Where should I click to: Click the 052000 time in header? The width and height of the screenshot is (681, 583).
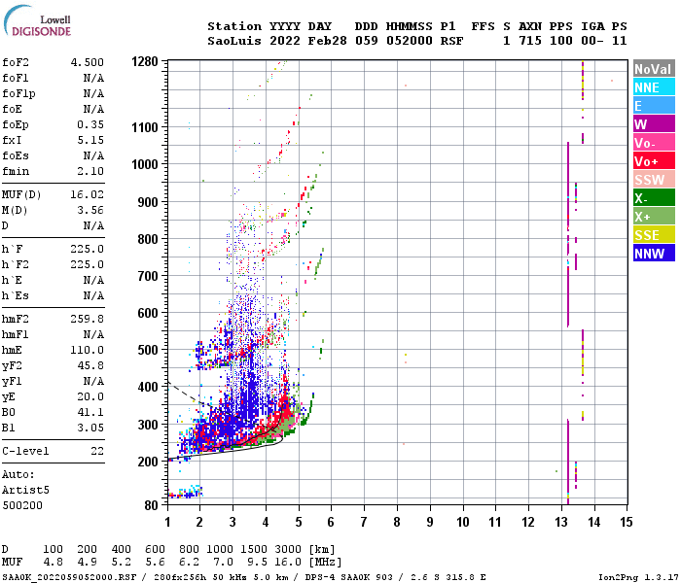point(410,41)
